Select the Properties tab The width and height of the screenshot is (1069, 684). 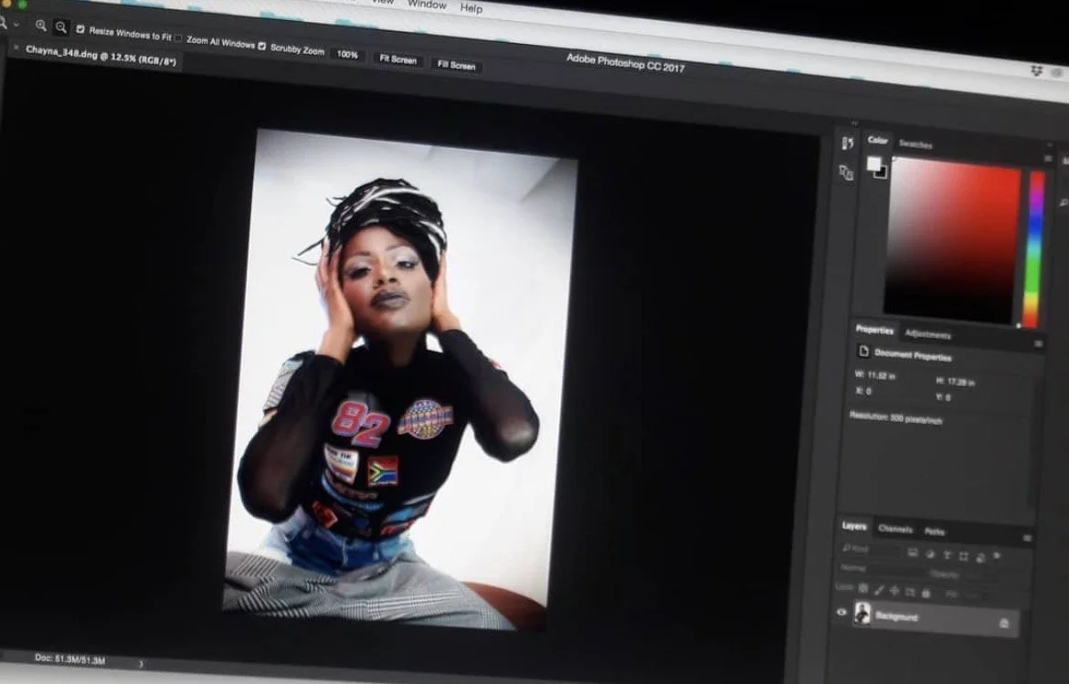pos(874,330)
